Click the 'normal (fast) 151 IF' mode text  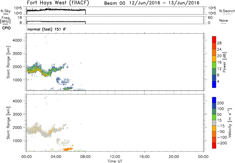tap(47, 29)
